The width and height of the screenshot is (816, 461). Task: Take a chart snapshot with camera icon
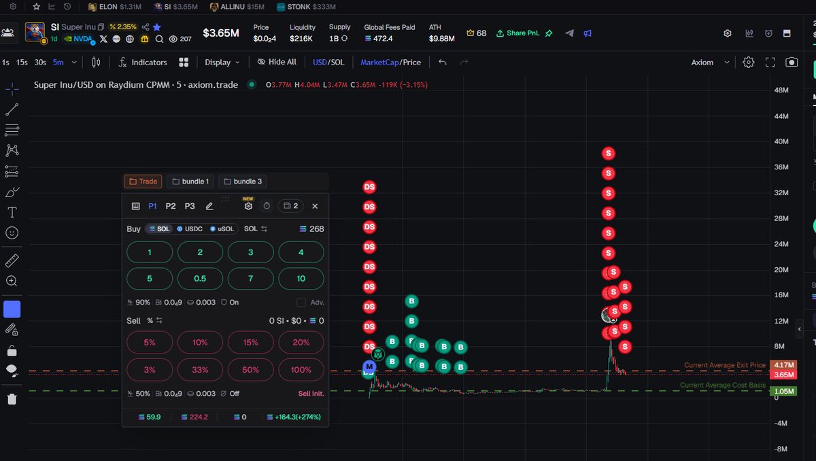coord(792,62)
